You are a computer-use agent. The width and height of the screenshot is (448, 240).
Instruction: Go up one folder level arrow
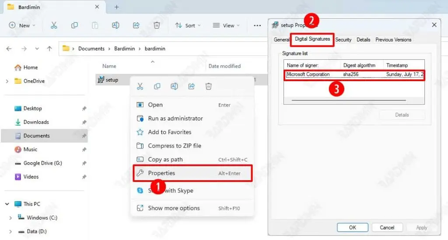coord(49,49)
